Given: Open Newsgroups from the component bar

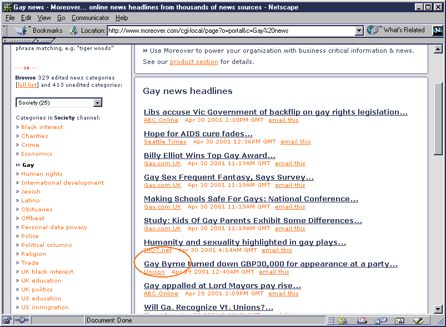Looking at the screenshot, I should point(381,321).
